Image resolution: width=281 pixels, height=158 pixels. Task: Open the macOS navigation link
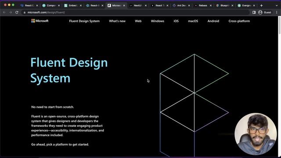[x=193, y=21]
